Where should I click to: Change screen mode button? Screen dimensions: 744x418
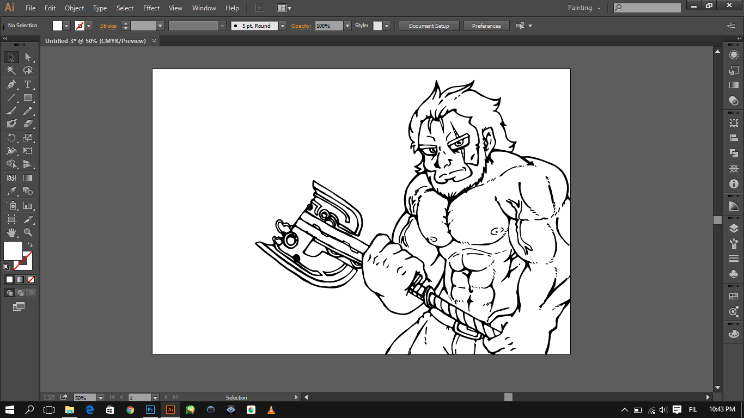[19, 307]
